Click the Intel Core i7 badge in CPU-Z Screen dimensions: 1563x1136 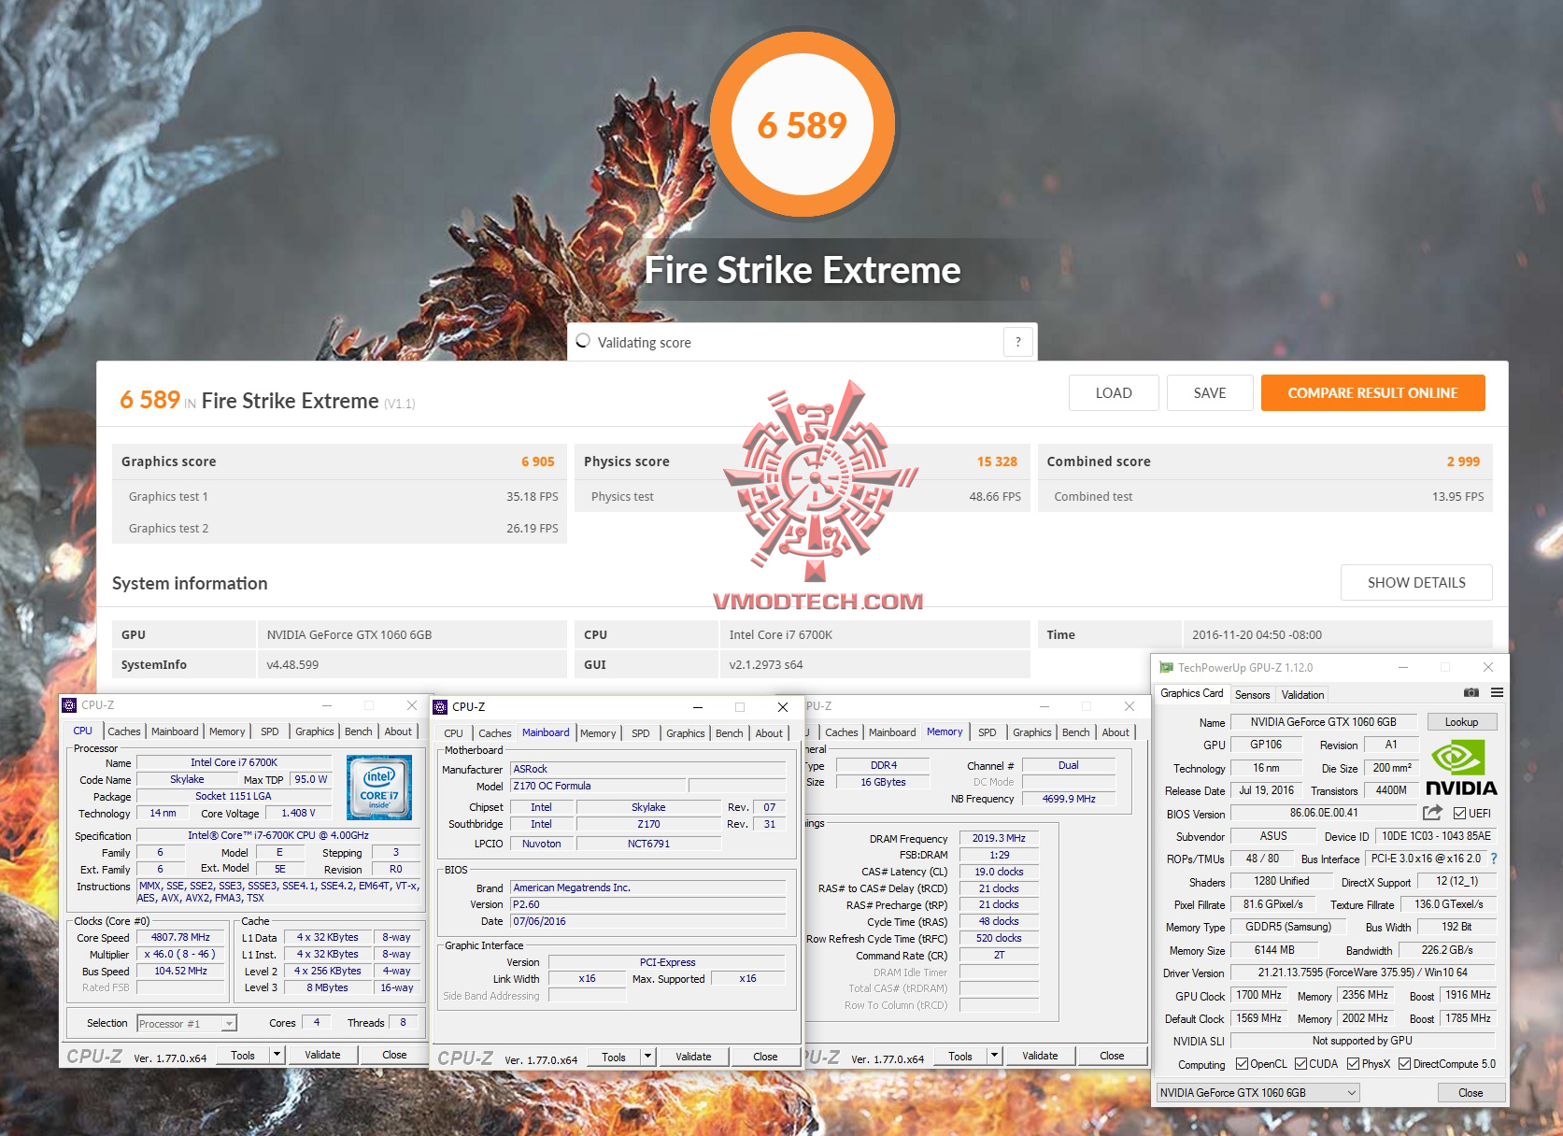pyautogui.click(x=379, y=788)
